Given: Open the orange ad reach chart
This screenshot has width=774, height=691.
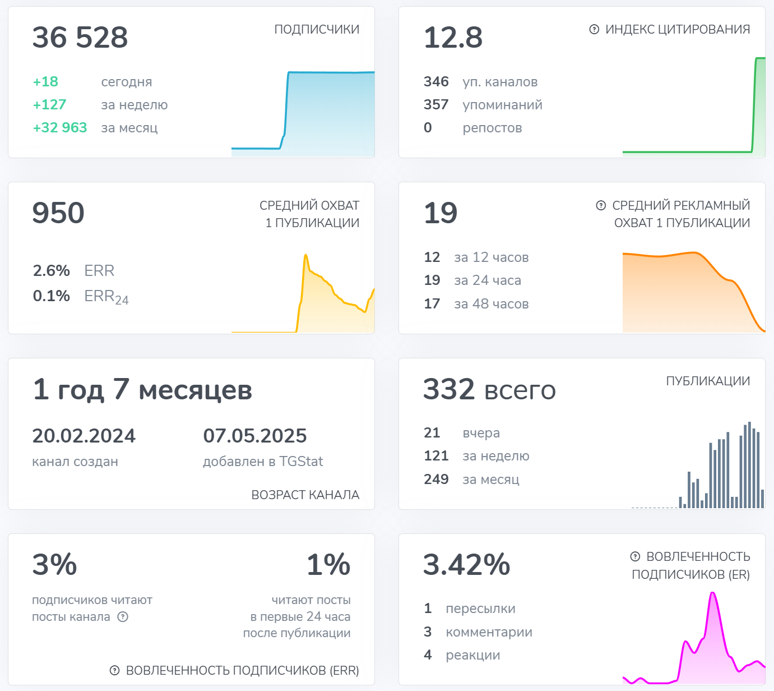Looking at the screenshot, I should coord(694,292).
